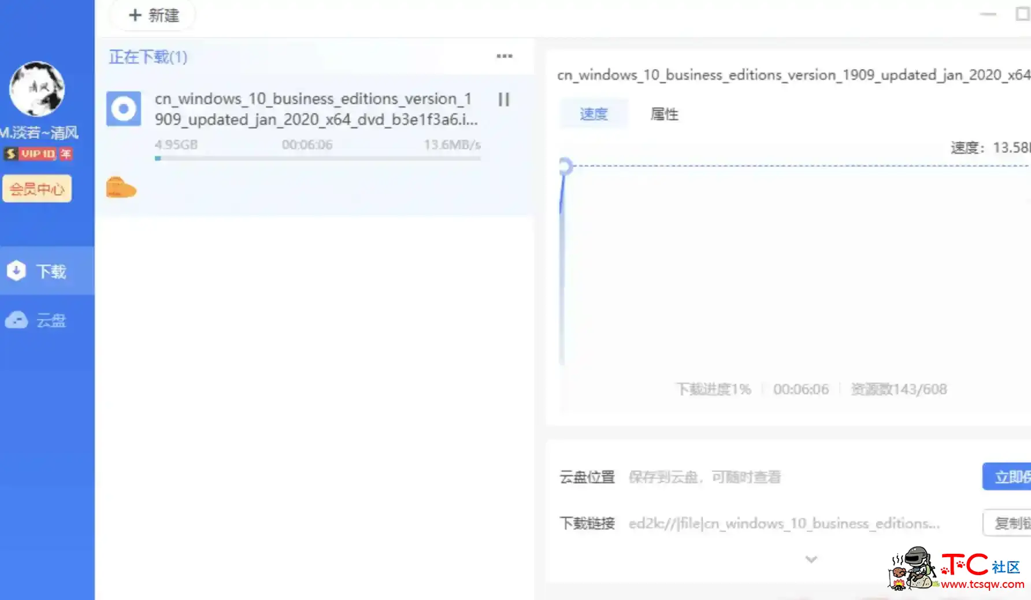Viewport: 1031px width, 600px height.
Task: Click the 资源数143/608 status text
Action: pyautogui.click(x=899, y=389)
